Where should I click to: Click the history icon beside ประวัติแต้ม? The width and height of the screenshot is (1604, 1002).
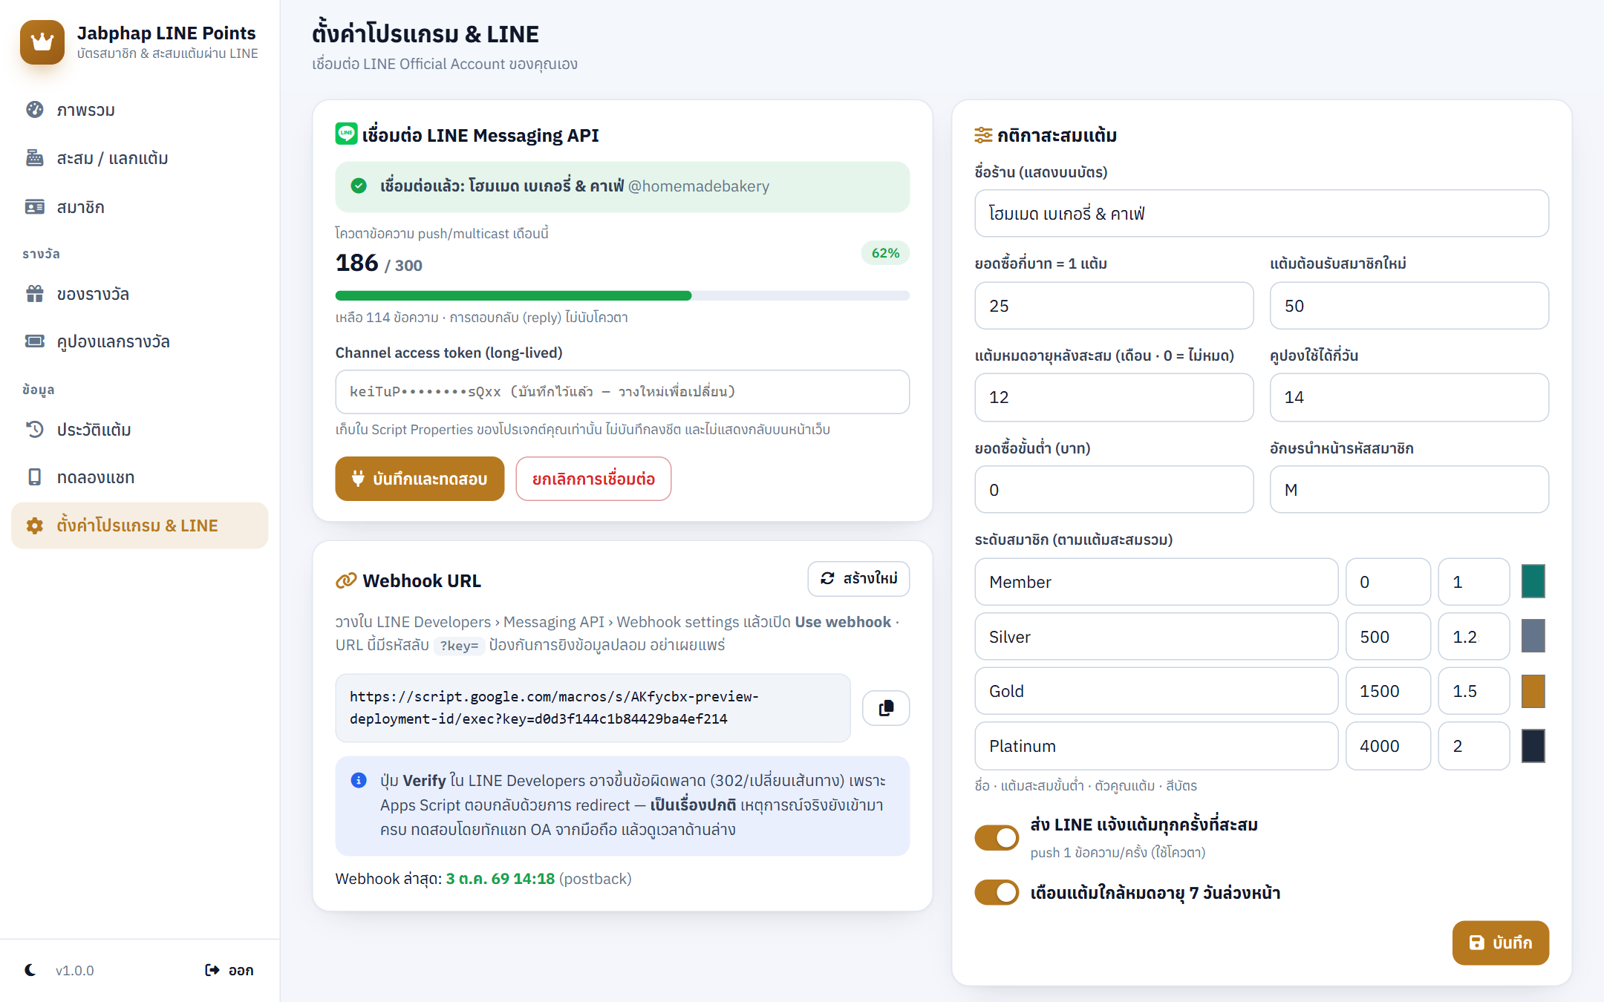pyautogui.click(x=35, y=429)
